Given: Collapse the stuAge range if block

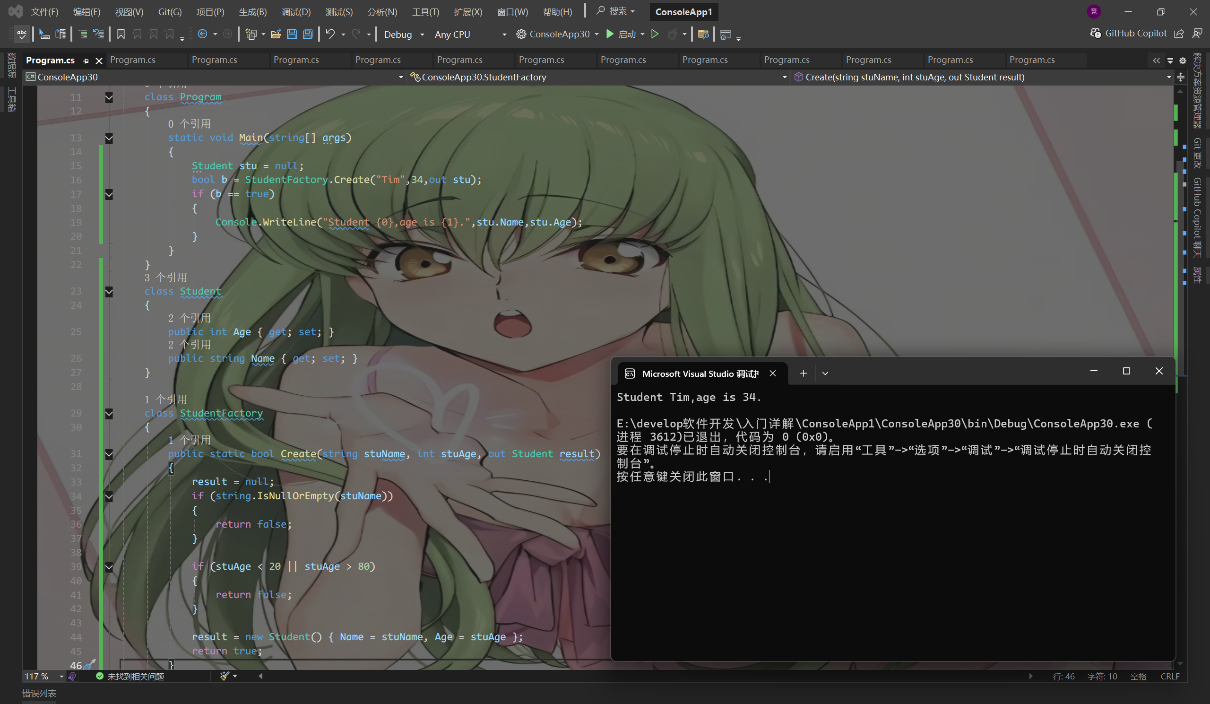Looking at the screenshot, I should 109,567.
